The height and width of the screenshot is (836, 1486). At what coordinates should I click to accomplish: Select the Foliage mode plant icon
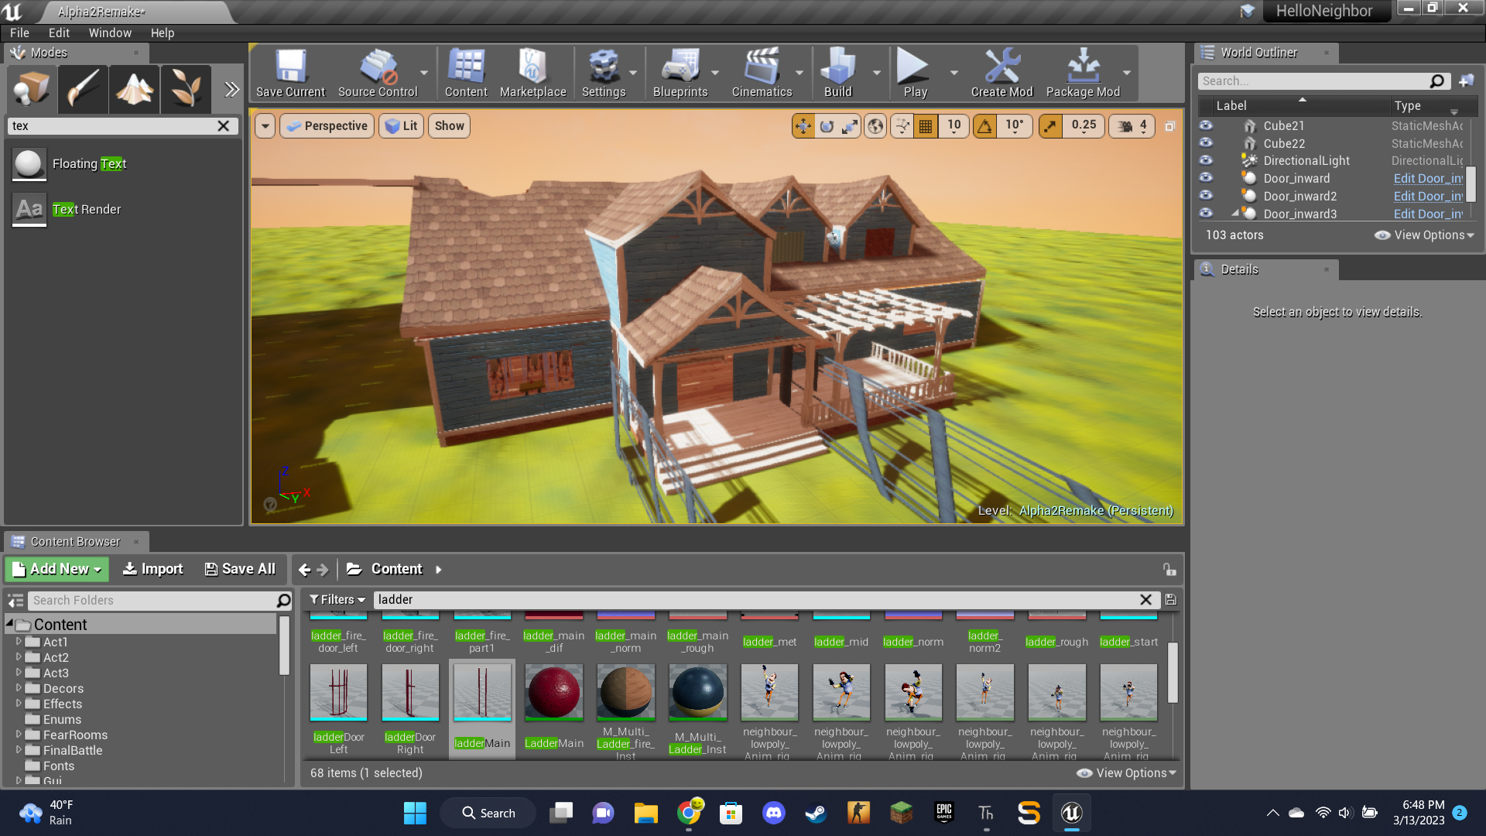[186, 89]
